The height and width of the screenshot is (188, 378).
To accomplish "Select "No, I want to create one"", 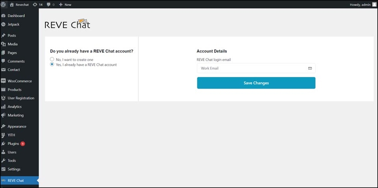I will coord(52,60).
